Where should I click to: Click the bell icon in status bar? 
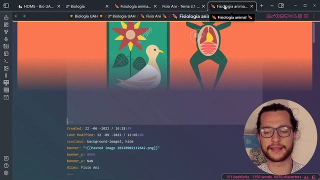[313, 177]
